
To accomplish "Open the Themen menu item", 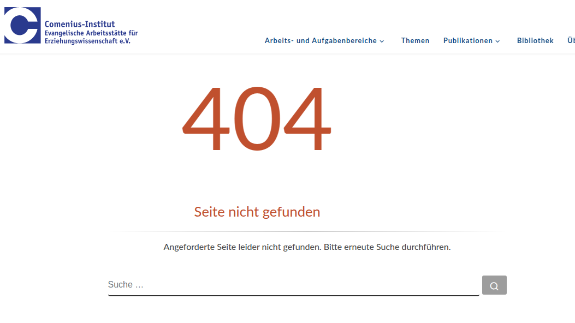I will click(x=415, y=40).
